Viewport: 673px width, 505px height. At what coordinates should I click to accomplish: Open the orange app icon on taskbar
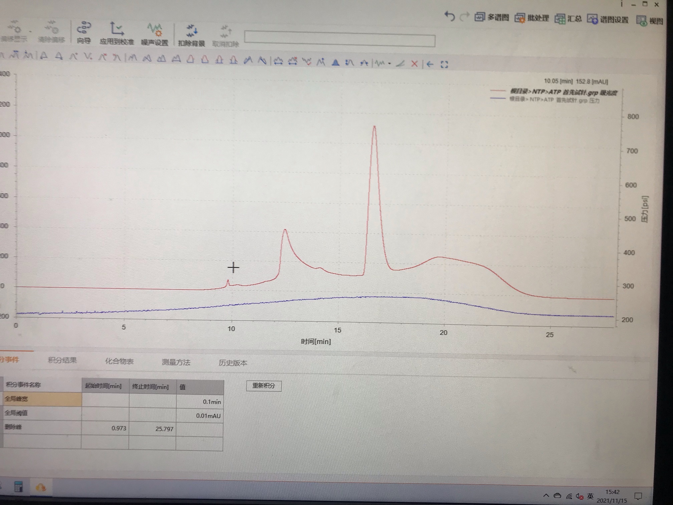point(41,488)
